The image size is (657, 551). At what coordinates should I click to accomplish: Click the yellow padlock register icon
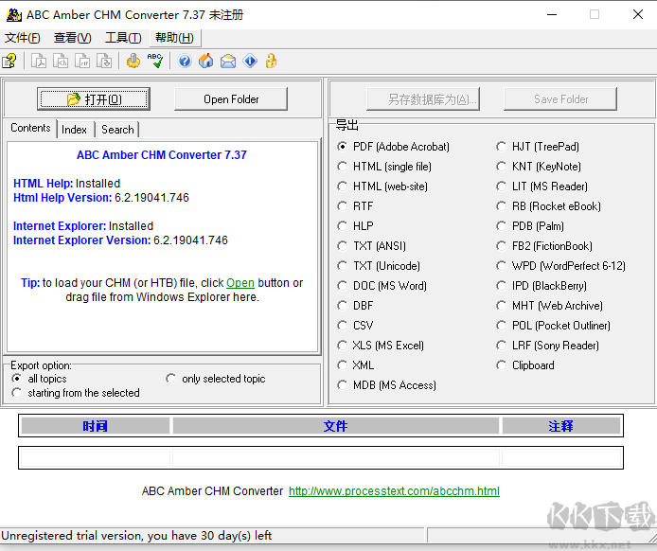[x=272, y=62]
